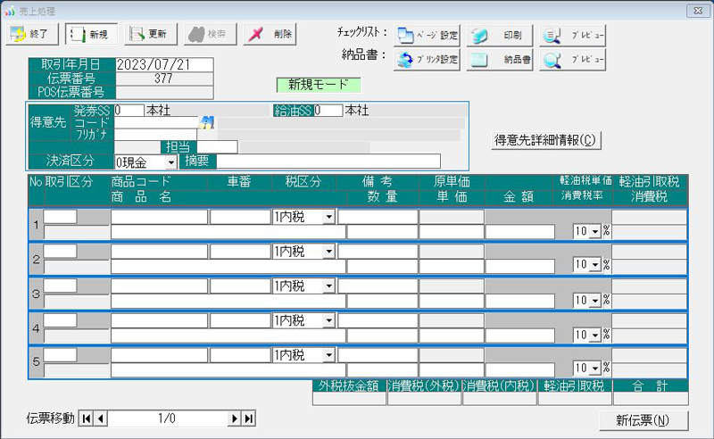This screenshot has width=714, height=439.
Task: Expand the 決済区分 payment type dropdown
Action: pos(170,162)
